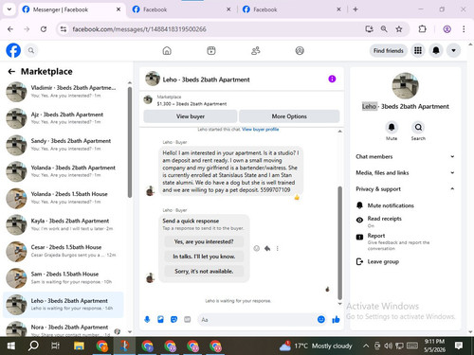Open the Friends nav icon
The image size is (474, 355).
pos(255,50)
